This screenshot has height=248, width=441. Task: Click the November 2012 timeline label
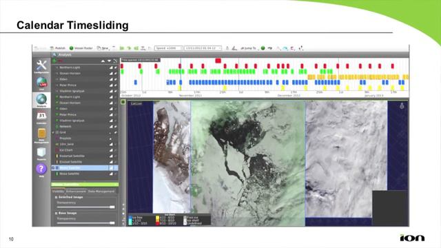click(x=190, y=96)
